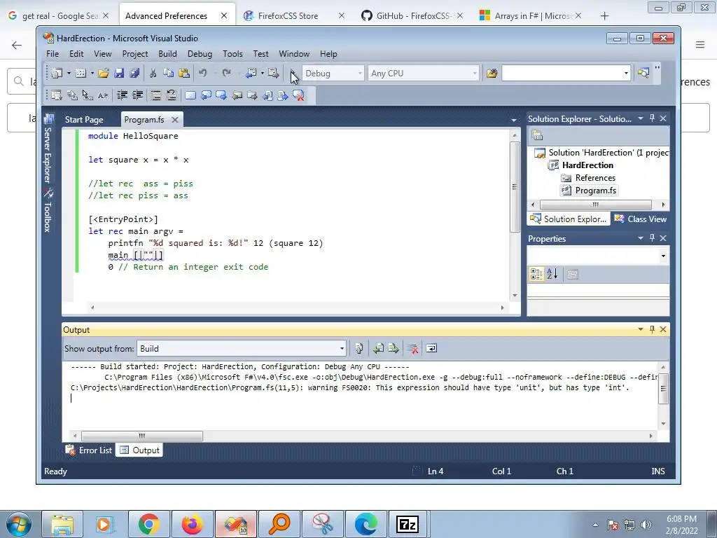
Task: Open the File menu
Action: [x=53, y=54]
